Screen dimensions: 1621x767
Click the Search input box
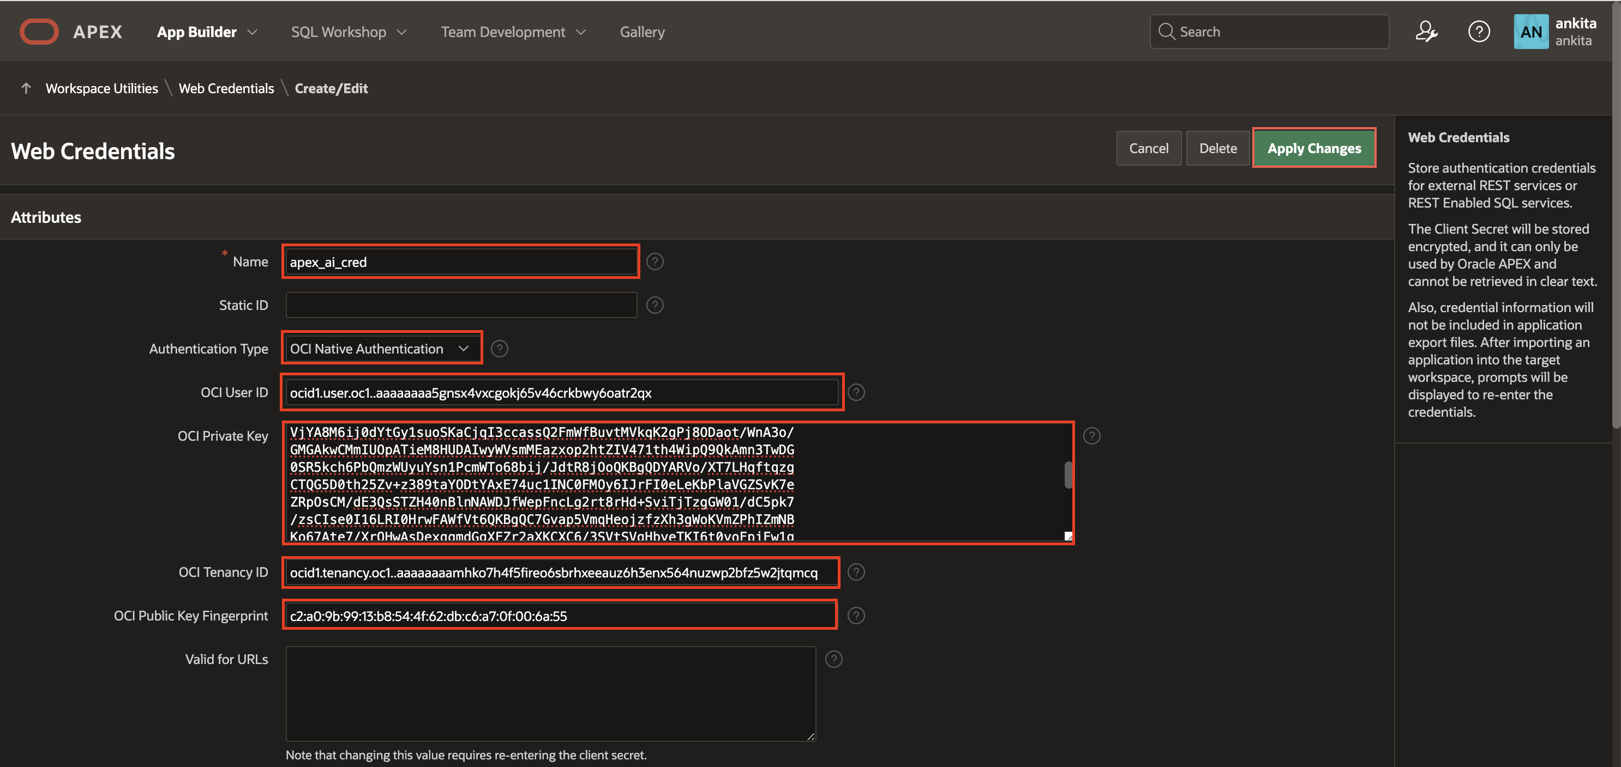click(x=1269, y=32)
